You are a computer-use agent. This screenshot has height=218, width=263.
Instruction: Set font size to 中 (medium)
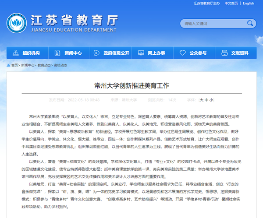click(x=206, y=100)
